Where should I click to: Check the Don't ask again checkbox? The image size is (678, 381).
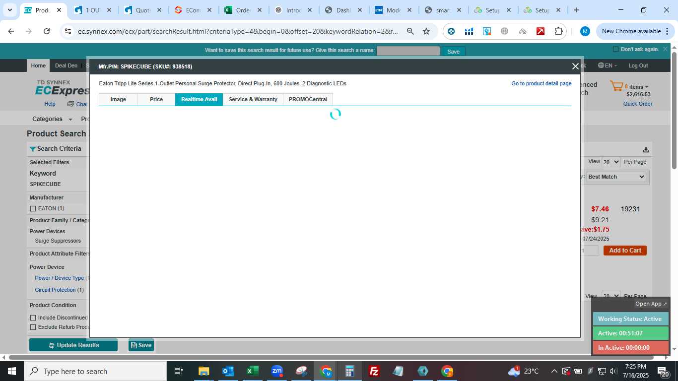[616, 49]
